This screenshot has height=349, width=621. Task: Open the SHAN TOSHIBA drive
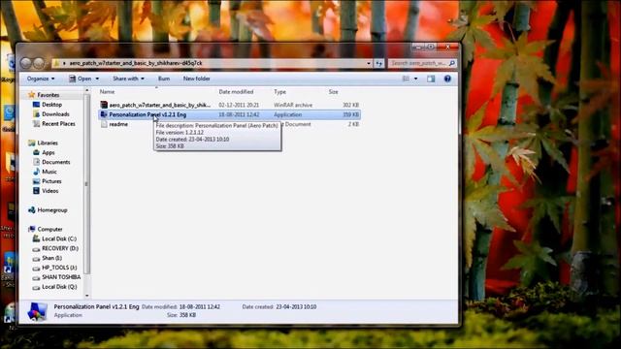point(61,277)
